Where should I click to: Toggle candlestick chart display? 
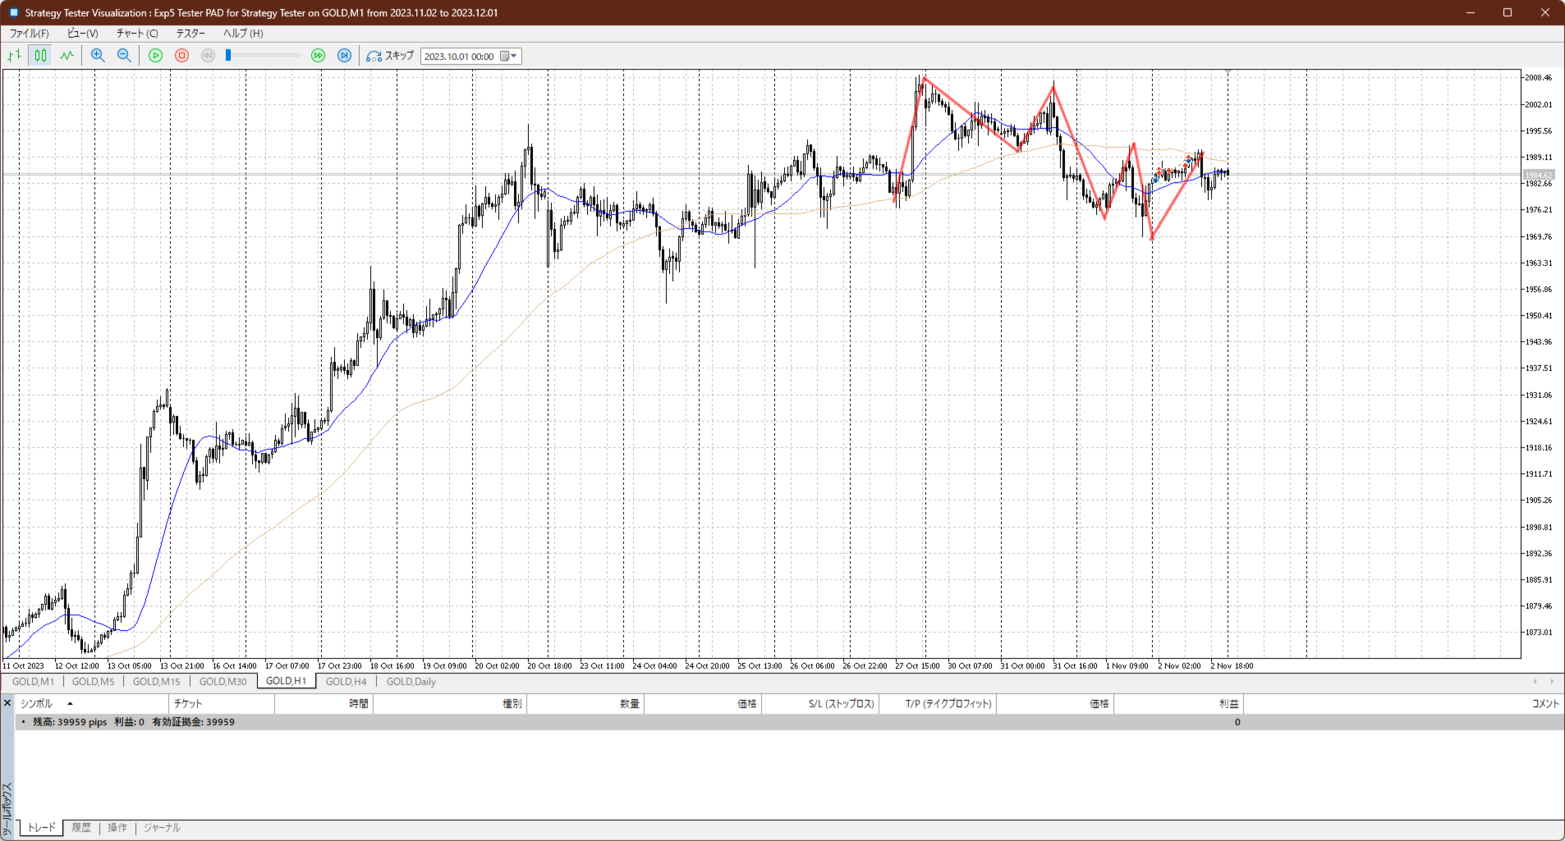tap(40, 56)
